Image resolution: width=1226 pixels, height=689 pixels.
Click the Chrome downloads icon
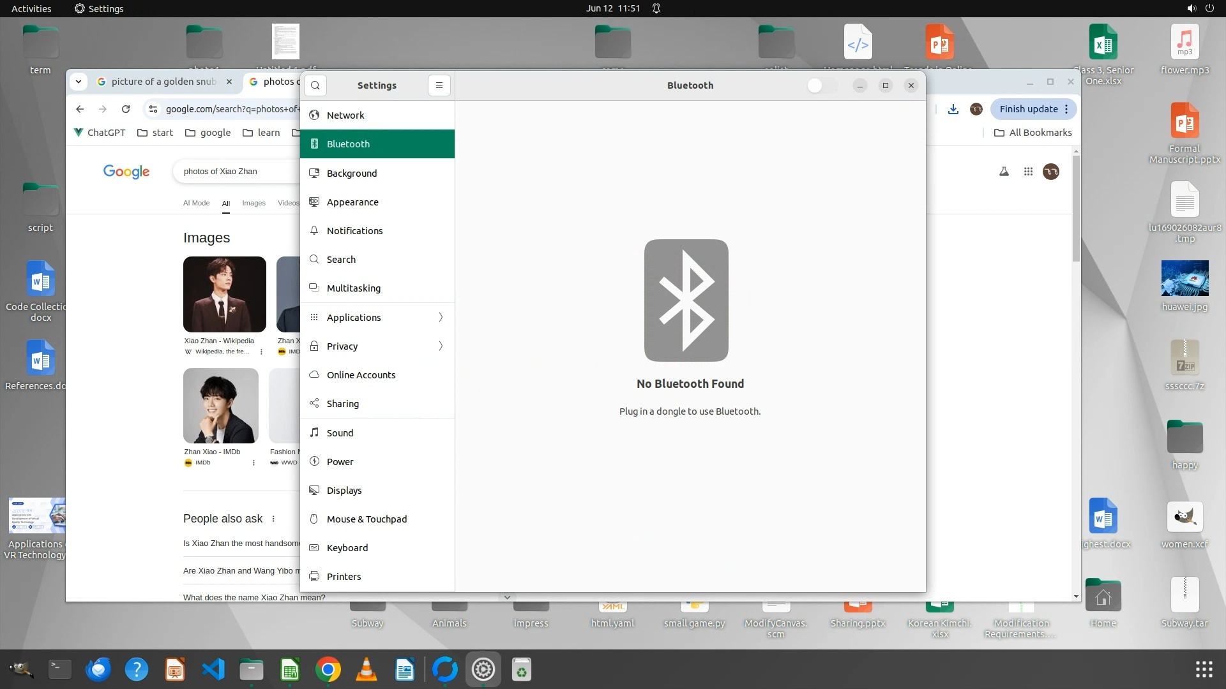click(x=953, y=109)
